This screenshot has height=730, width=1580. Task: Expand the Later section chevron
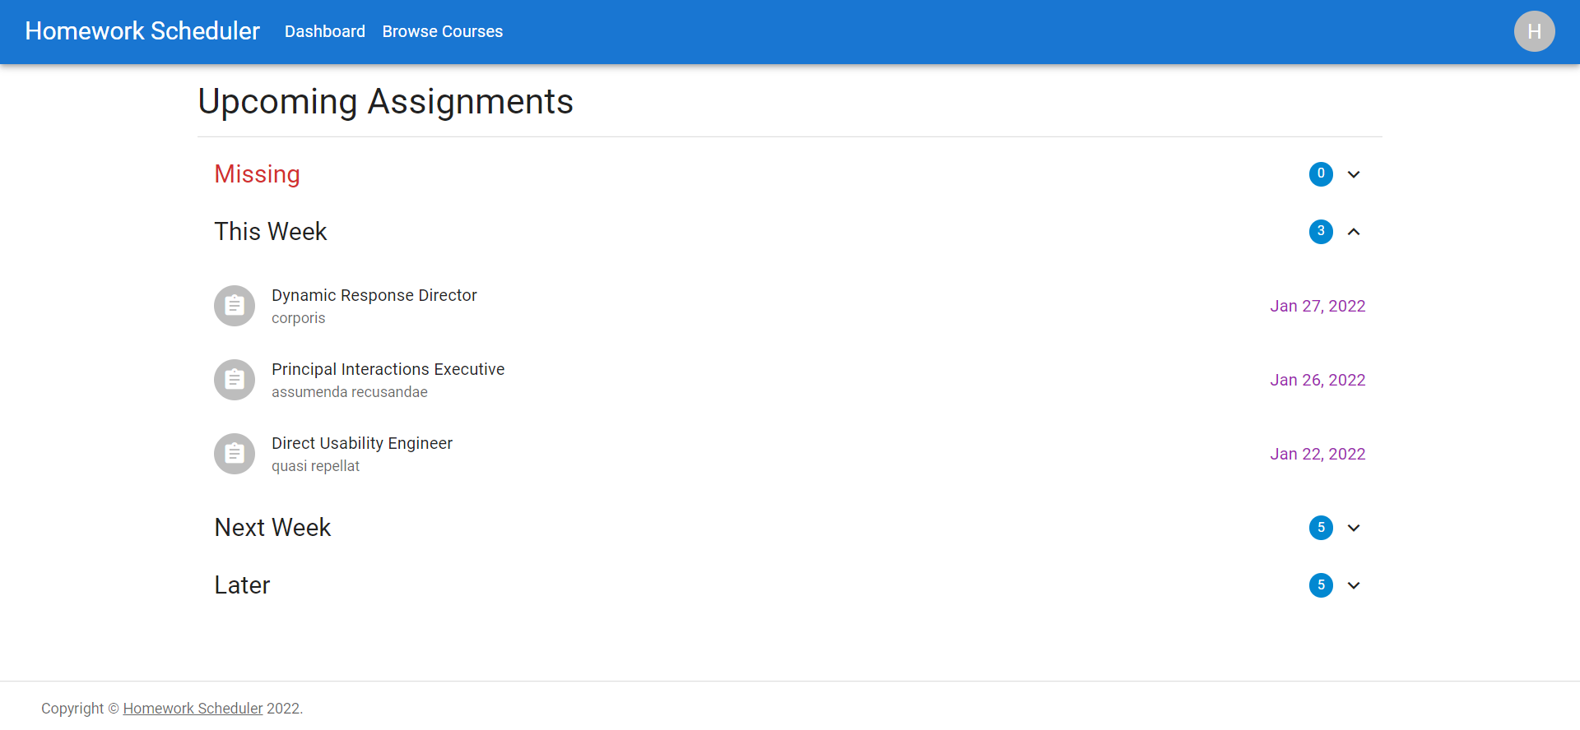click(1354, 585)
